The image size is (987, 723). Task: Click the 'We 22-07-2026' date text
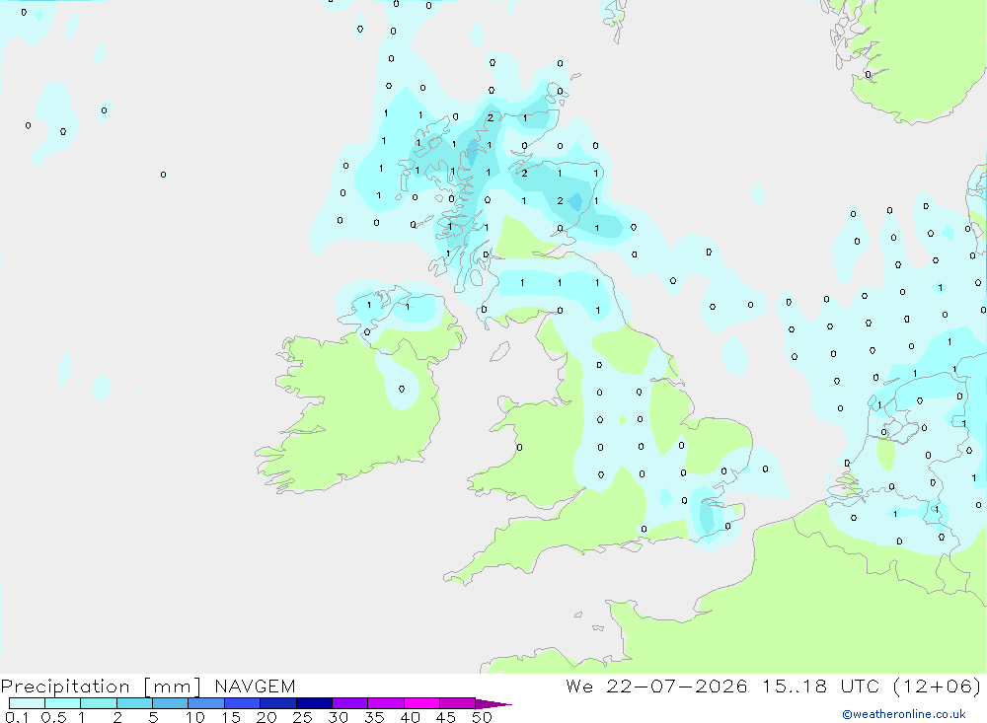pos(656,686)
